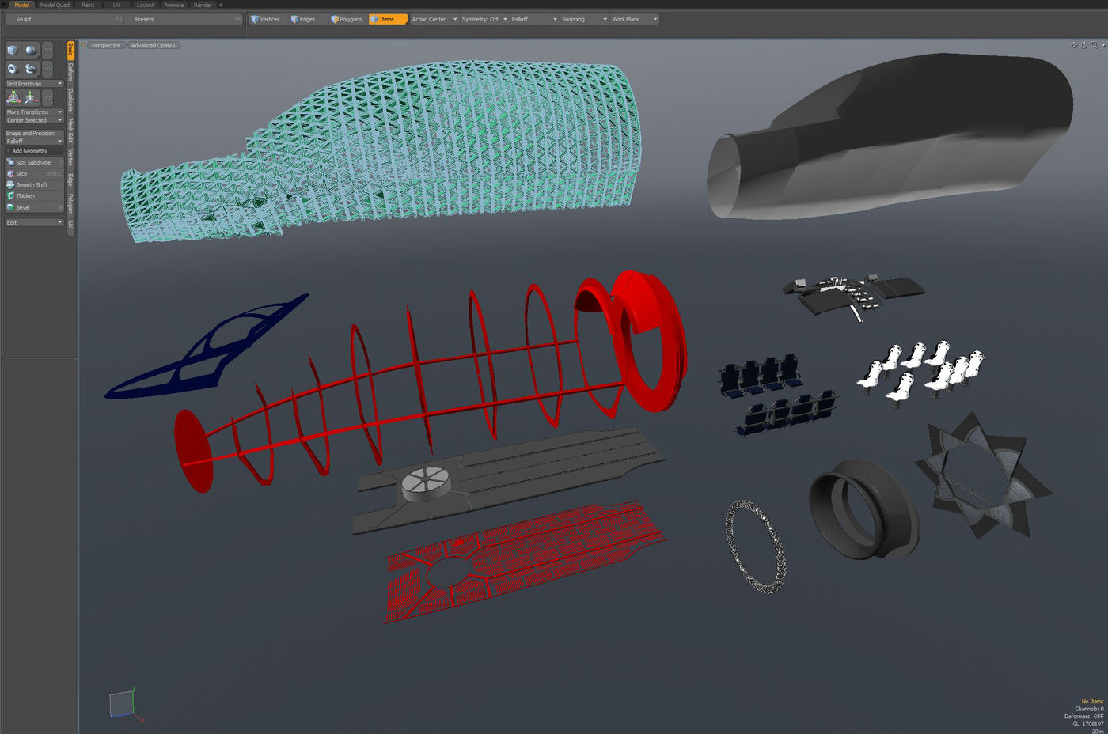Click the Advanced OpenGL viewport shading label
1108x734 pixels.
pos(154,45)
